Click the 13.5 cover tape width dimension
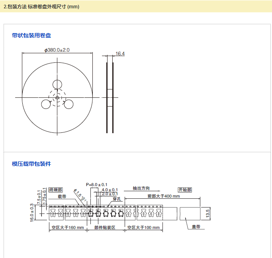The width and height of the screenshot is (272, 258). tap(207, 213)
